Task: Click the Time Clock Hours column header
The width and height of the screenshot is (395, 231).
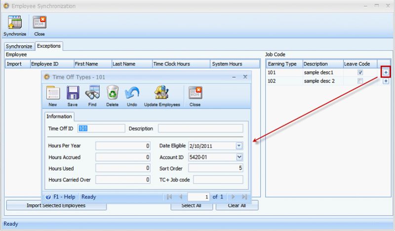Action: [181, 64]
